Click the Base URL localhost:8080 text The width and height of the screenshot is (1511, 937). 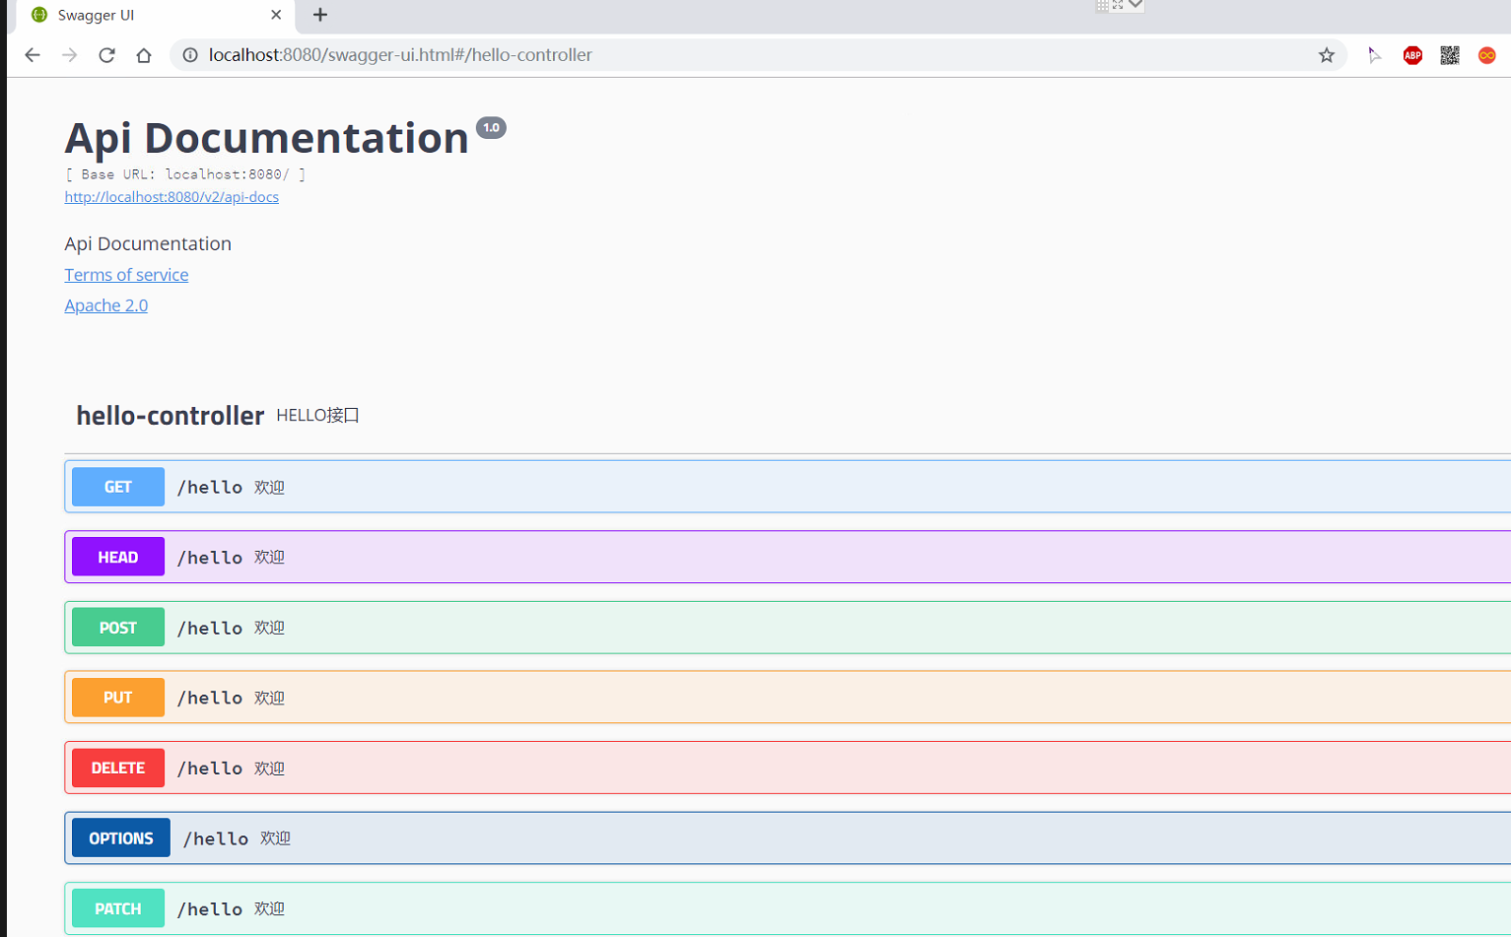coord(185,174)
